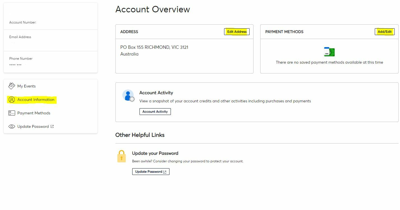Screen dimensions: 400x210
Task: Select Account Information menu item
Action: (36, 100)
